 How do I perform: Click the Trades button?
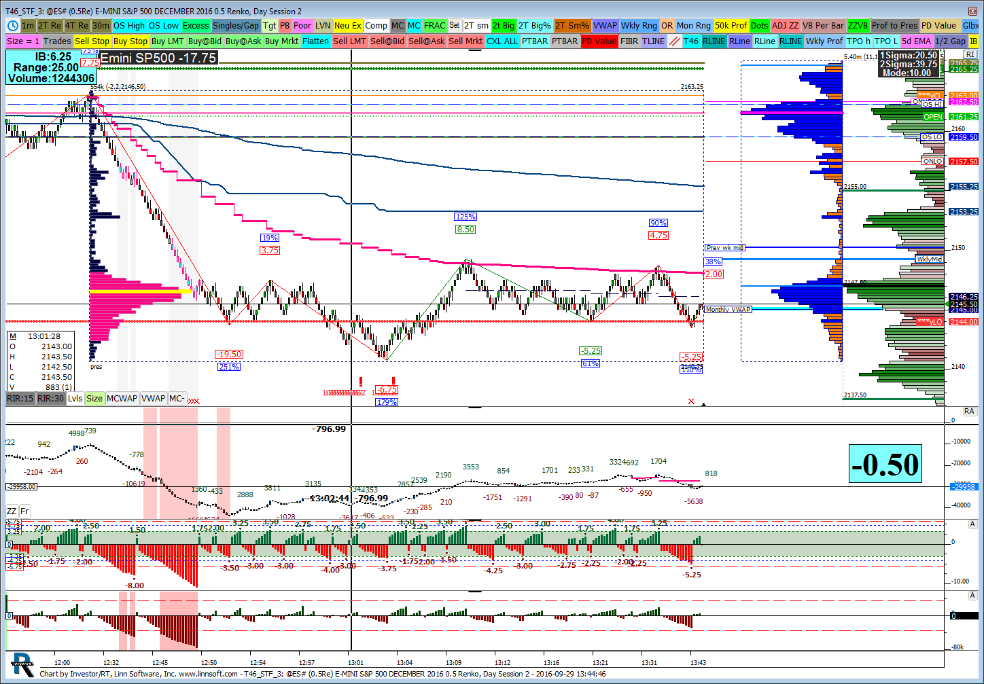57,41
